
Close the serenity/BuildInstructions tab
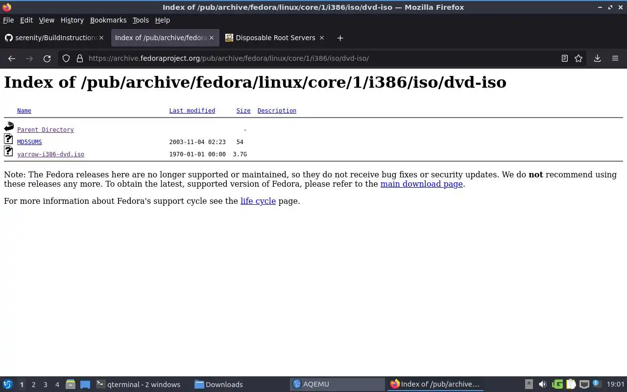[x=101, y=38]
